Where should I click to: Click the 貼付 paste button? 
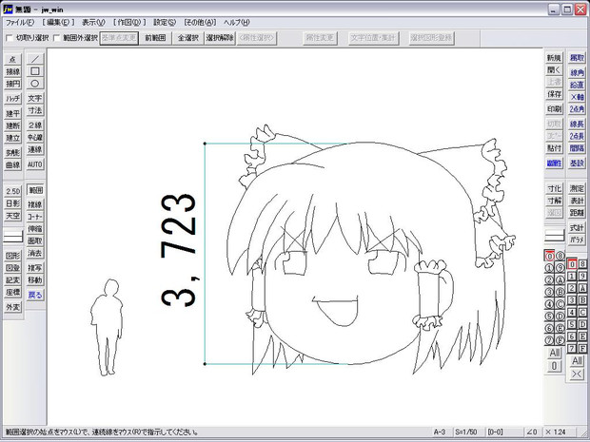point(554,148)
